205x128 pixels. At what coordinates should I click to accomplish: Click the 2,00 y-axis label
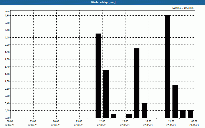(x=7, y=45)
